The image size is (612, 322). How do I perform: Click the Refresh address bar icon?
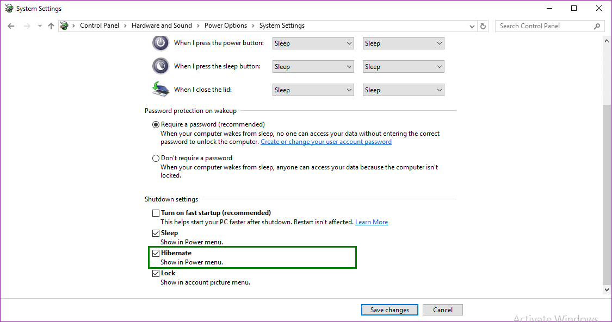pos(483,26)
